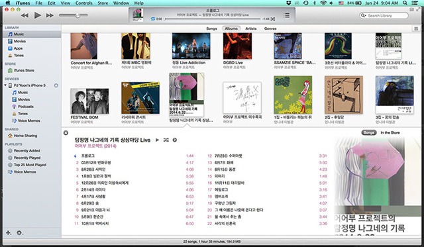Collapse the PJ Yoon's iPhone 5 device tree
The height and width of the screenshot is (247, 424).
(x=5, y=85)
